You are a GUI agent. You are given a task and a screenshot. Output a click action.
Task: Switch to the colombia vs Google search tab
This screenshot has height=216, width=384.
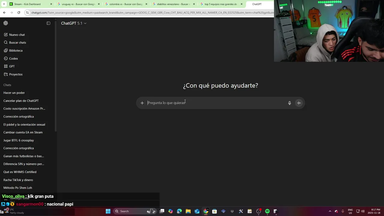(x=126, y=4)
